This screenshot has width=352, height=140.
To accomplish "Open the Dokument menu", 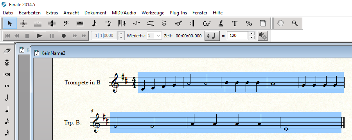I will click(x=95, y=13).
